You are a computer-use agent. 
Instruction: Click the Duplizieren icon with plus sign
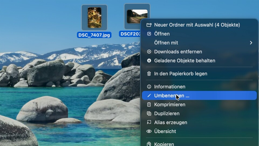click(x=149, y=114)
